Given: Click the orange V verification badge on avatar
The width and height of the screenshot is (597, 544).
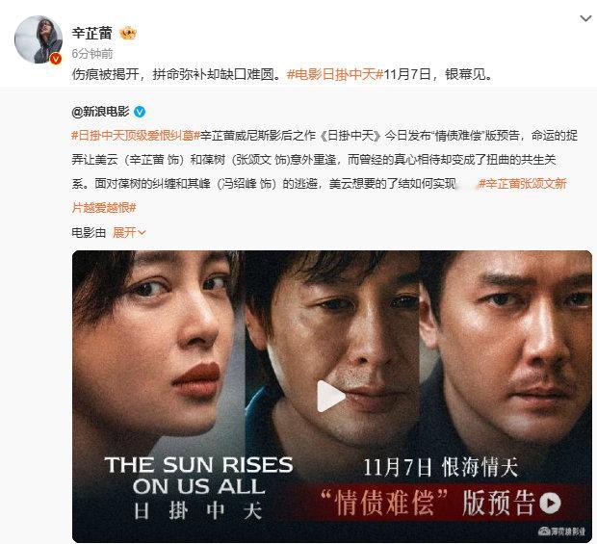Looking at the screenshot, I should pyautogui.click(x=56, y=58).
